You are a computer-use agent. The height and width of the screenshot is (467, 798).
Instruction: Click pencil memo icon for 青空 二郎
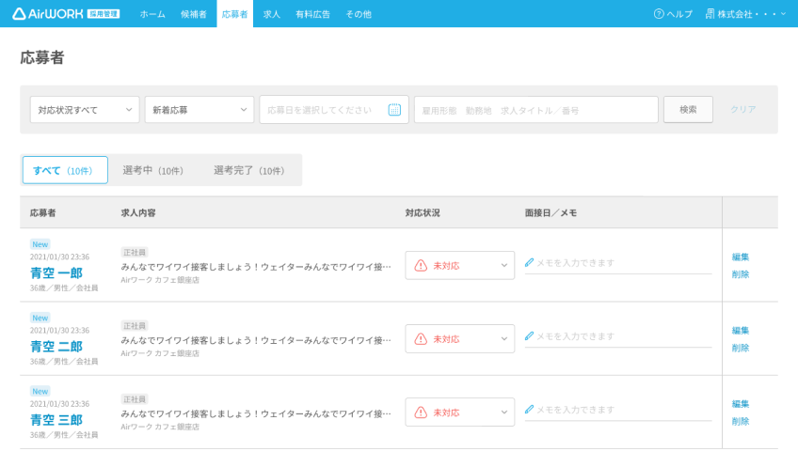529,335
